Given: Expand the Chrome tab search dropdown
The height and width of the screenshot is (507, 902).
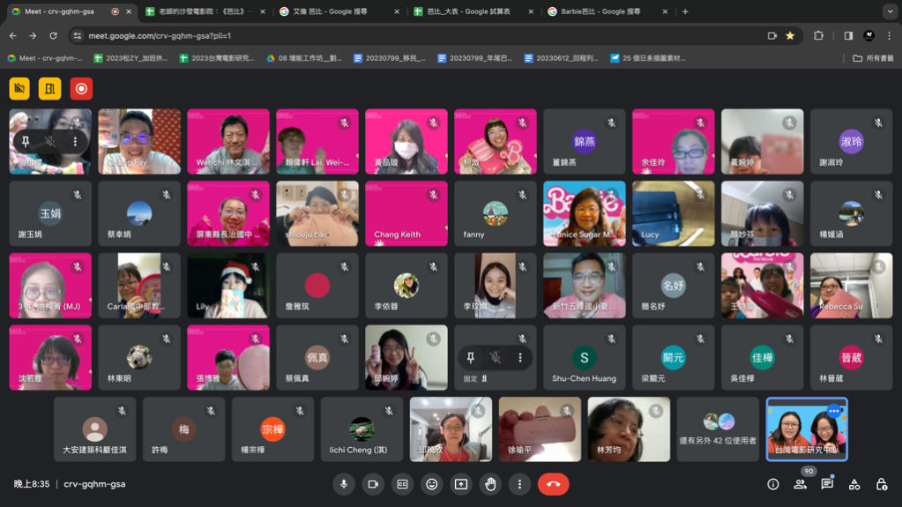Looking at the screenshot, I should click(890, 11).
